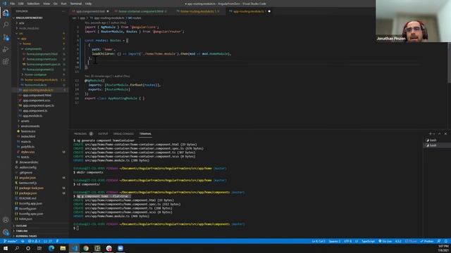Open app.module.ts in explorer
Image resolution: width=451 pixels, height=253 pixels.
pyautogui.click(x=32, y=116)
